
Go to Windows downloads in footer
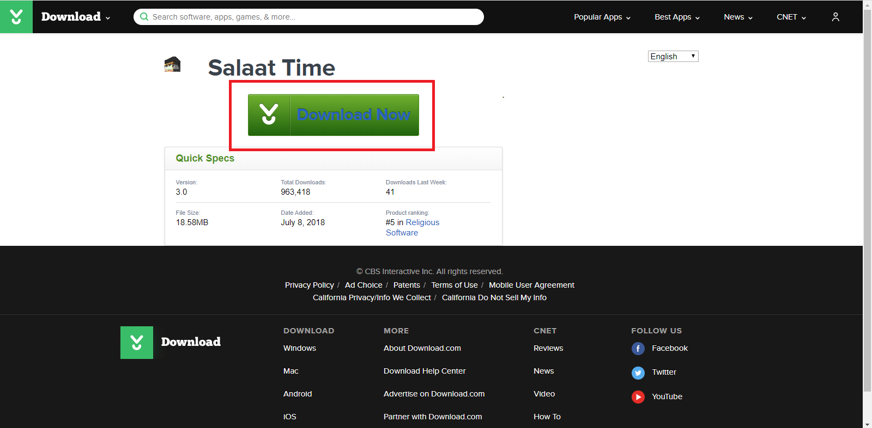tap(300, 348)
